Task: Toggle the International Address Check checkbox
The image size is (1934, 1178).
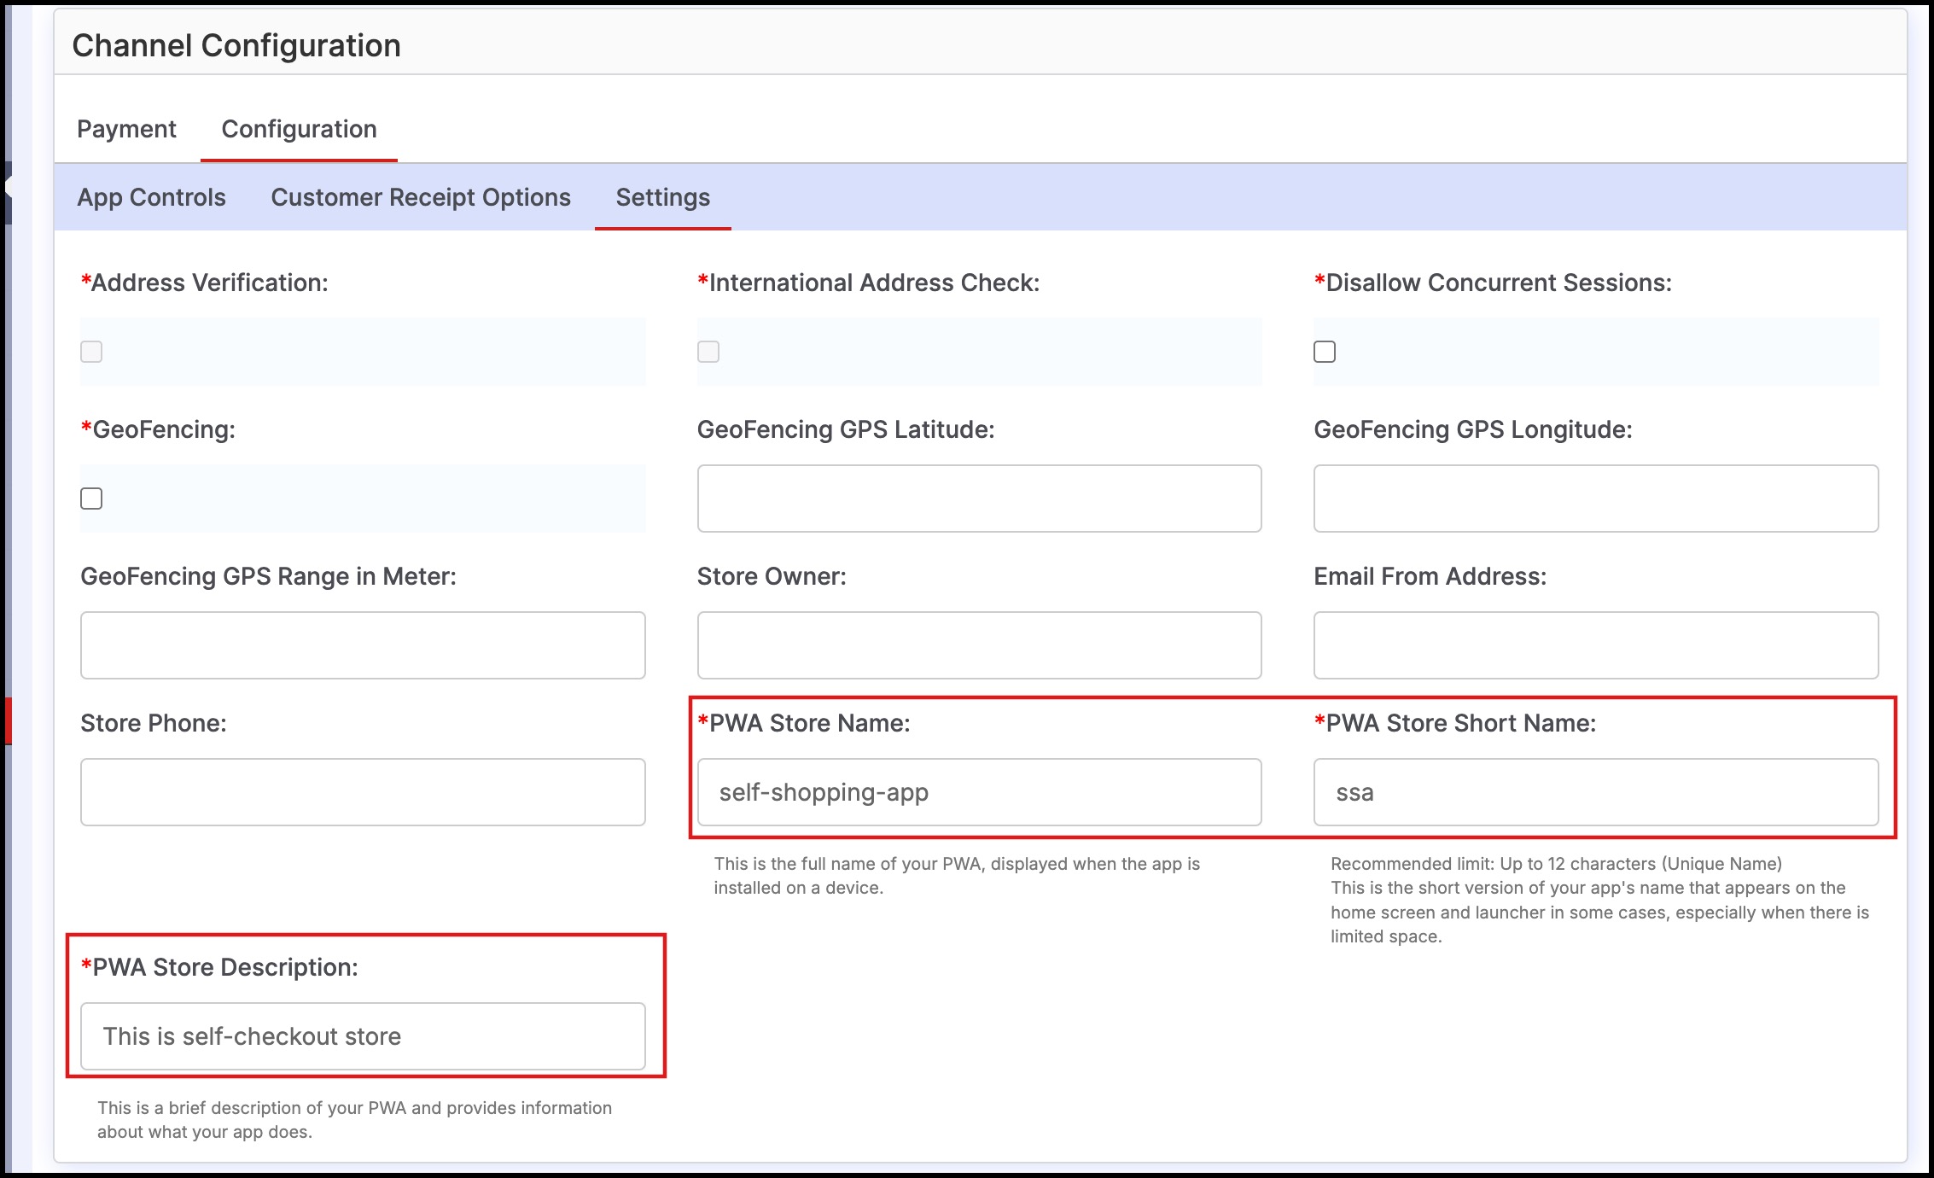Action: tap(708, 352)
